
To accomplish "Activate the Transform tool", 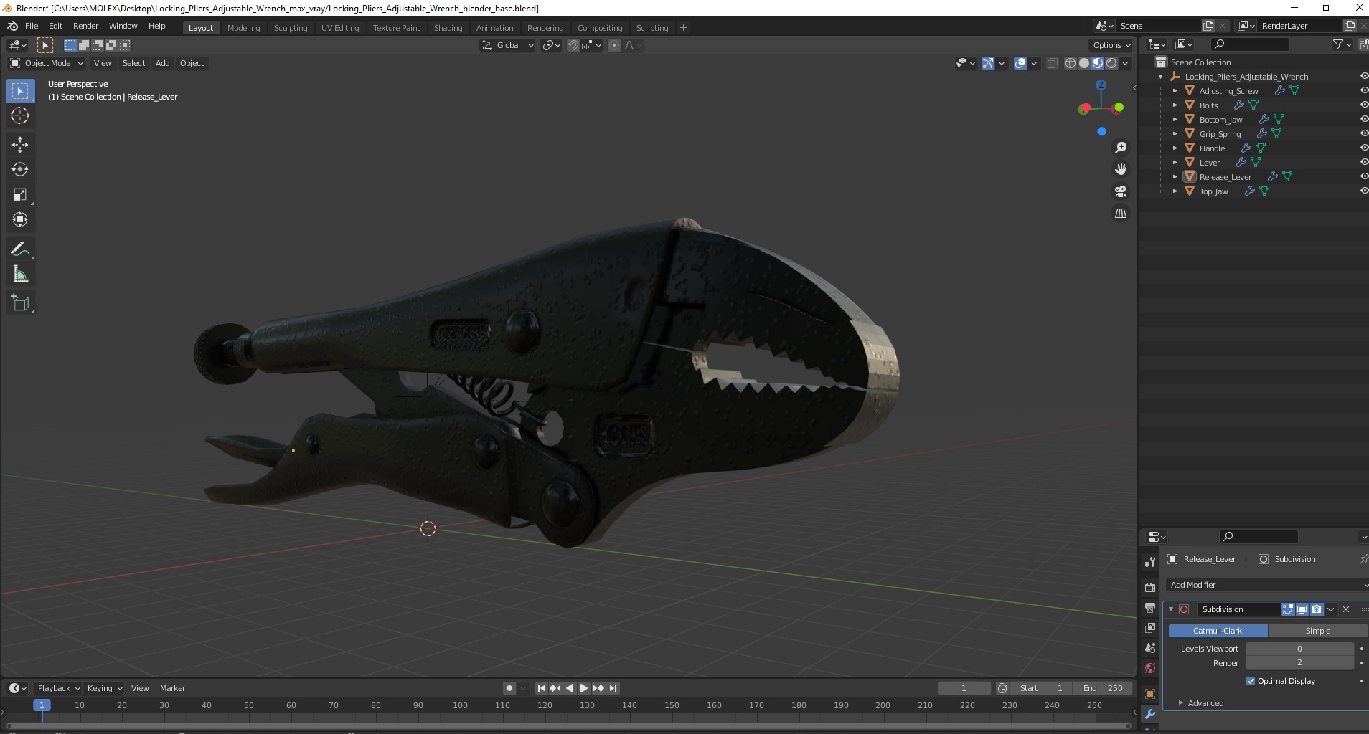I will [20, 220].
